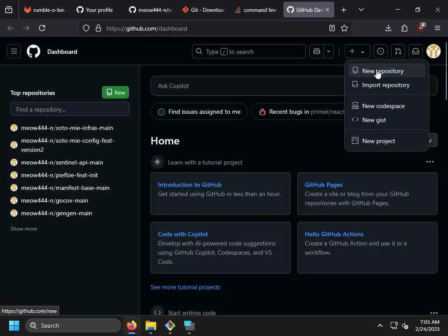
Task: Open the GitHub hamburger navigation menu
Action: (14, 52)
